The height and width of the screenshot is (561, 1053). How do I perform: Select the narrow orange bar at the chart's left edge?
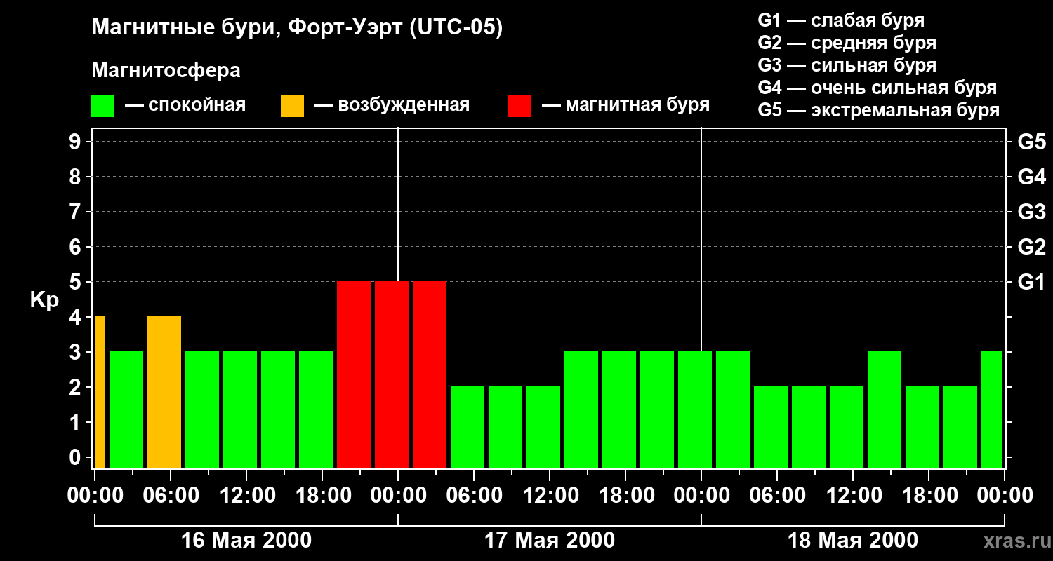(x=100, y=392)
